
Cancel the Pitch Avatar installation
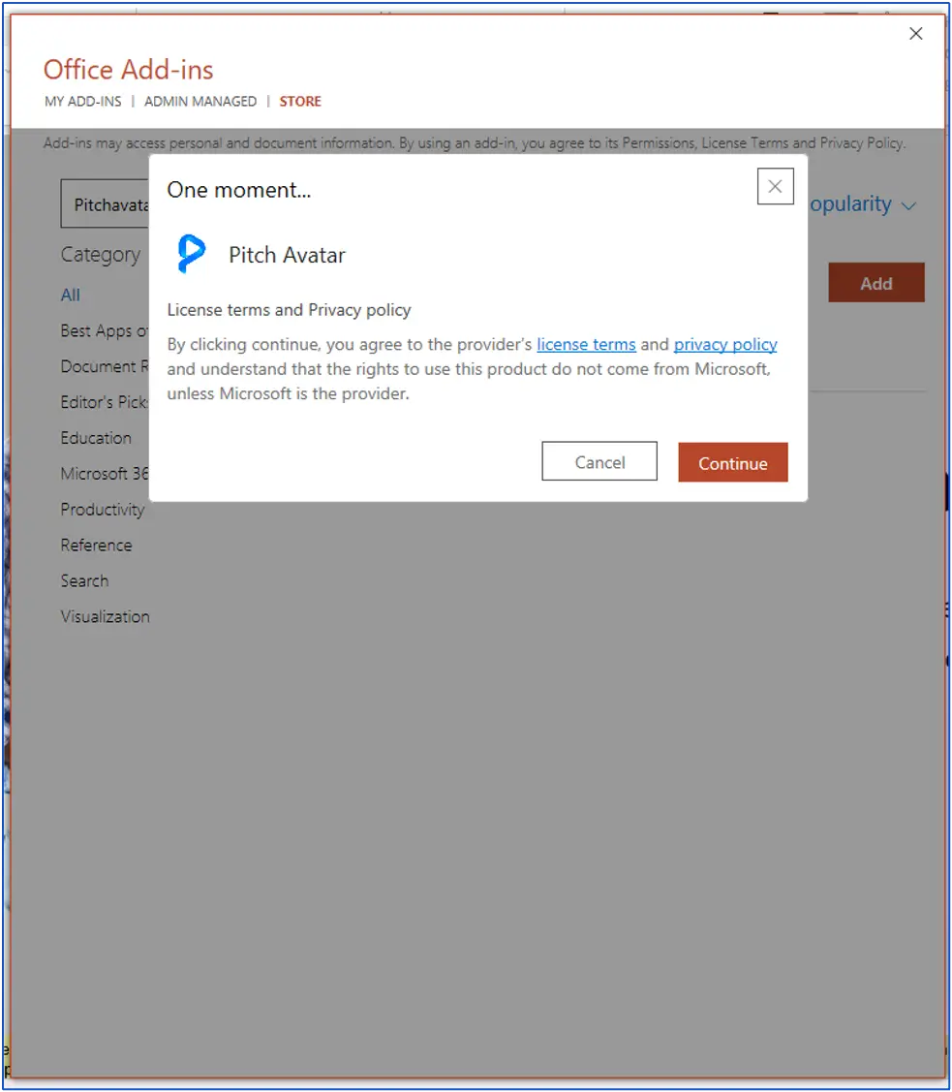(x=599, y=462)
